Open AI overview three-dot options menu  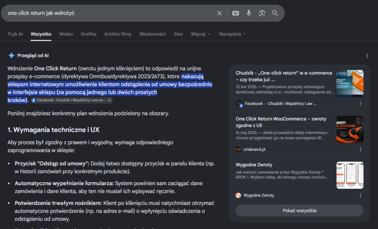pyautogui.click(x=367, y=56)
